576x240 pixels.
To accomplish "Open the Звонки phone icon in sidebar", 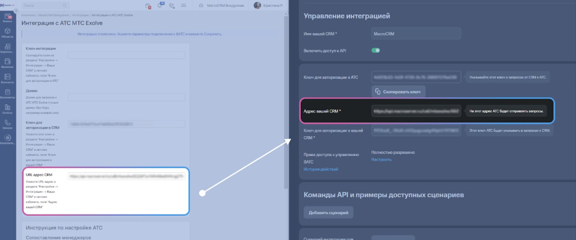I will point(8,123).
